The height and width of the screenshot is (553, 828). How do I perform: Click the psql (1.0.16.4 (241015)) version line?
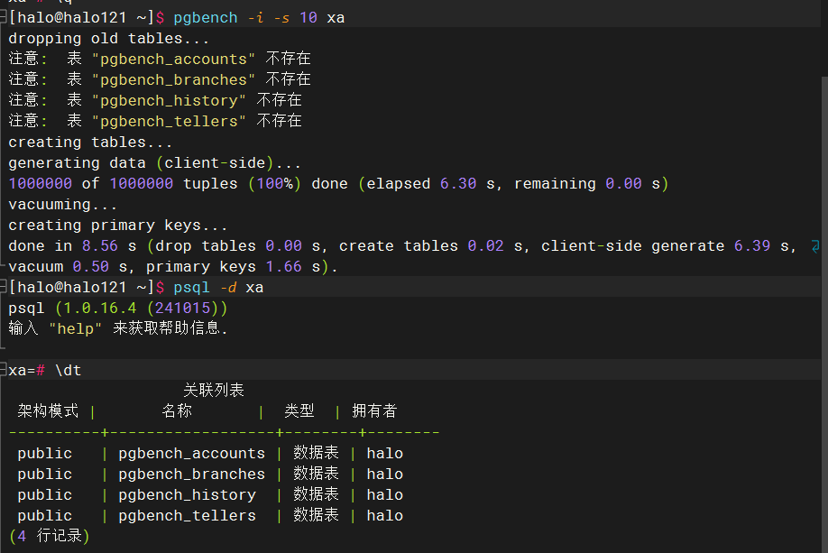point(117,309)
